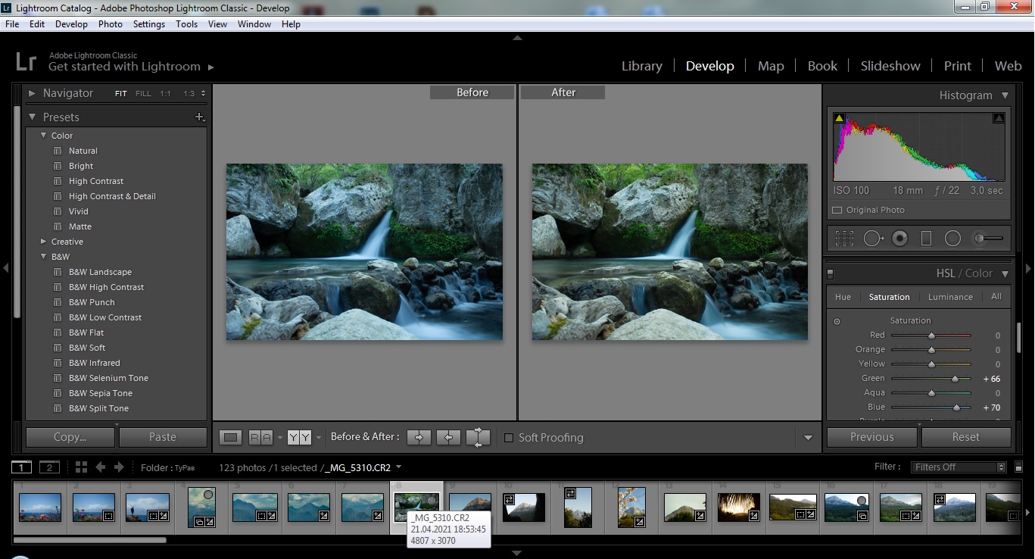This screenshot has width=1035, height=559.
Task: Enable the Soft Proofing checkbox
Action: 509,438
